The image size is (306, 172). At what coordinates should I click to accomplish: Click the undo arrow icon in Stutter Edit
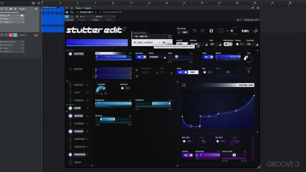click(x=195, y=31)
